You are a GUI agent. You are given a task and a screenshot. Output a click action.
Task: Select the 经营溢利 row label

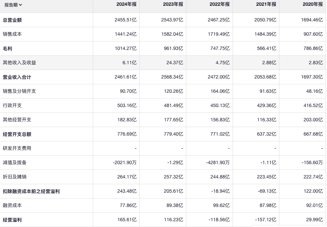pyautogui.click(x=12, y=220)
